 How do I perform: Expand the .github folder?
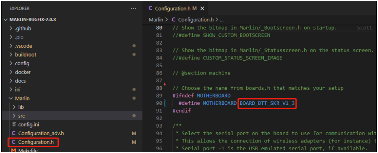[x=11, y=28]
